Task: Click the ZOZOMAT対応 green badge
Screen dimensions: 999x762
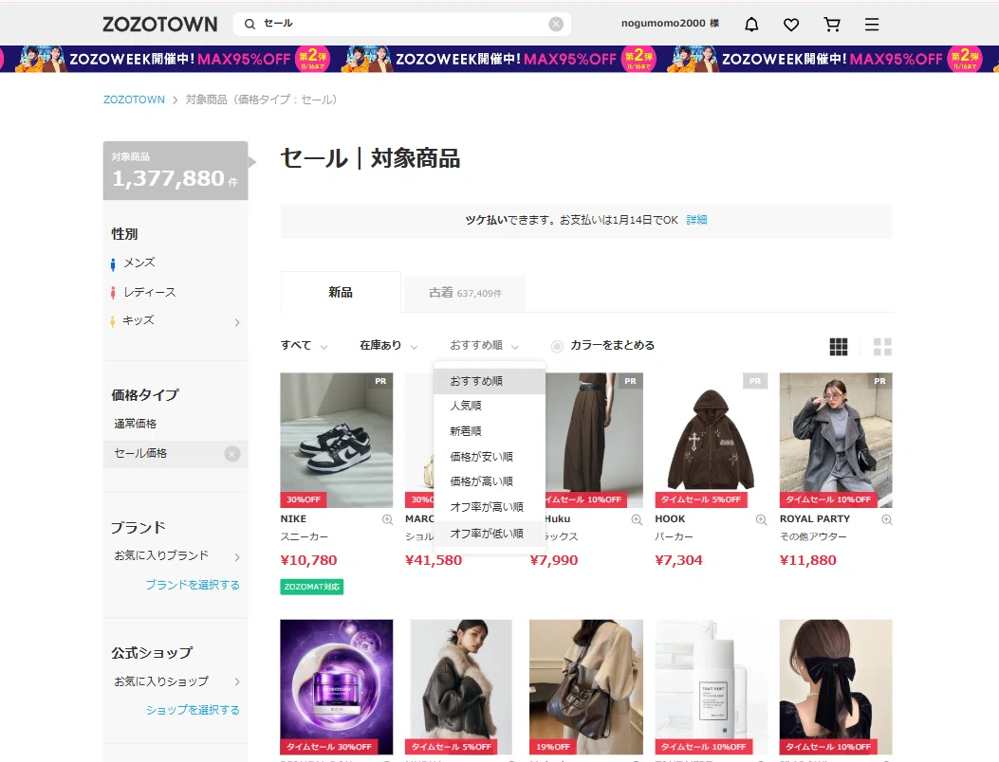Action: pyautogui.click(x=311, y=587)
